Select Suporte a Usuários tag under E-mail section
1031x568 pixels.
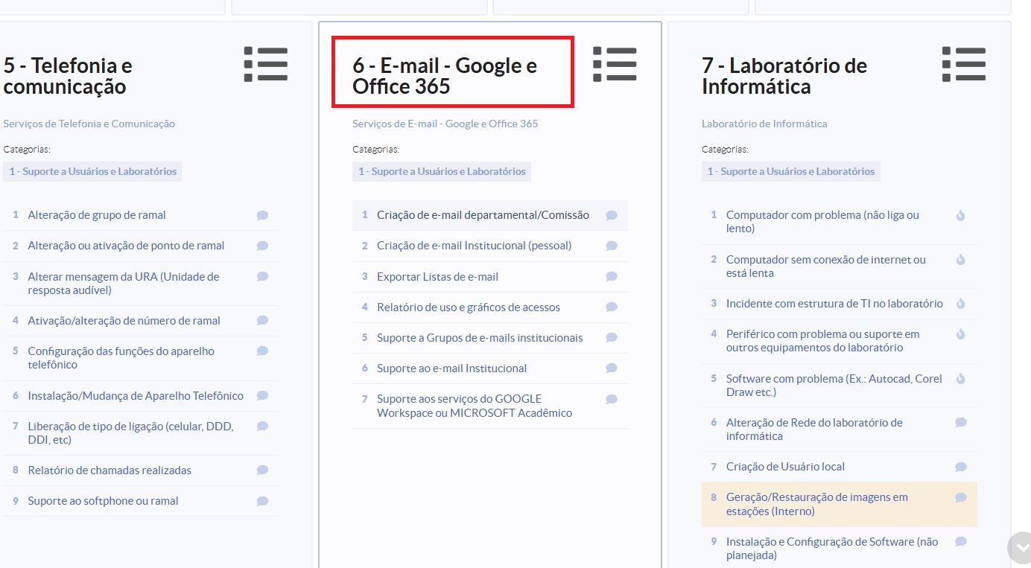pos(442,171)
